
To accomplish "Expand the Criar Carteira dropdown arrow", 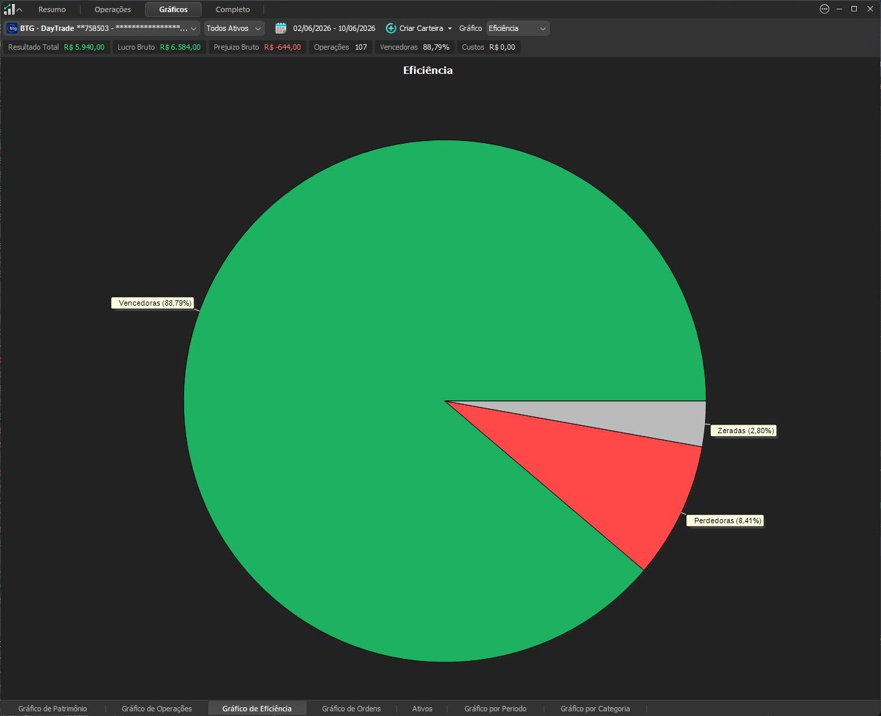I will point(450,28).
